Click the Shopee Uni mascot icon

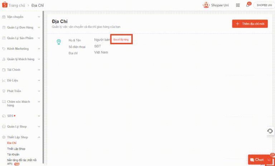pos(206,5)
